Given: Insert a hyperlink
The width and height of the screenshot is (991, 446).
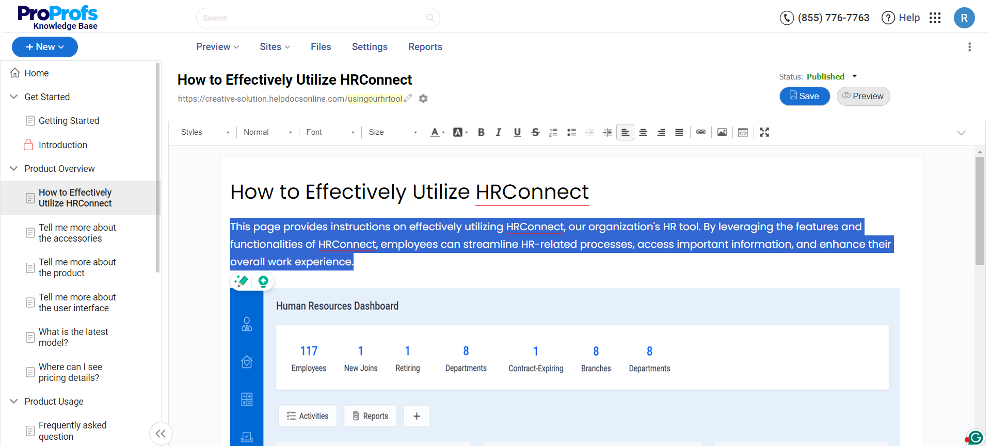Looking at the screenshot, I should click(701, 132).
